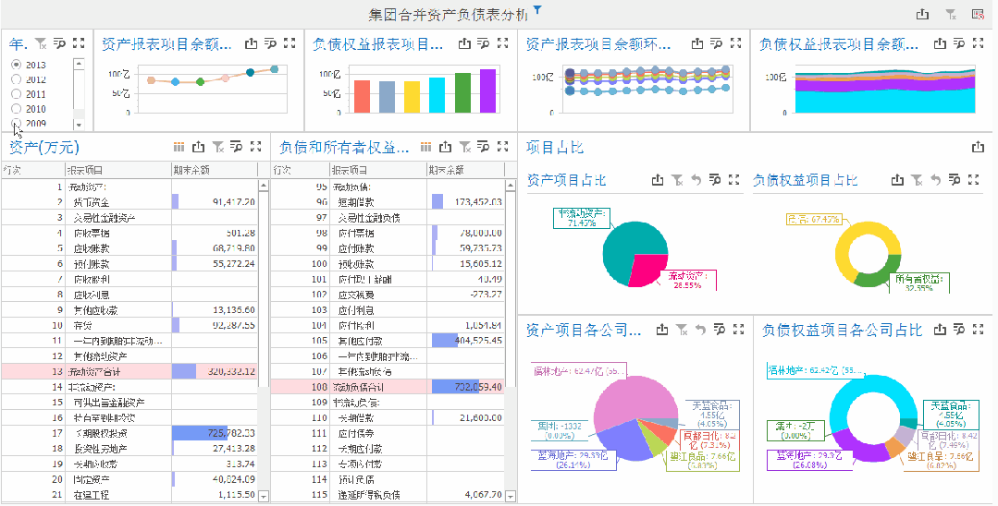Choose year 2010 in filter list
Viewport: 998px width, 506px height.
16,109
